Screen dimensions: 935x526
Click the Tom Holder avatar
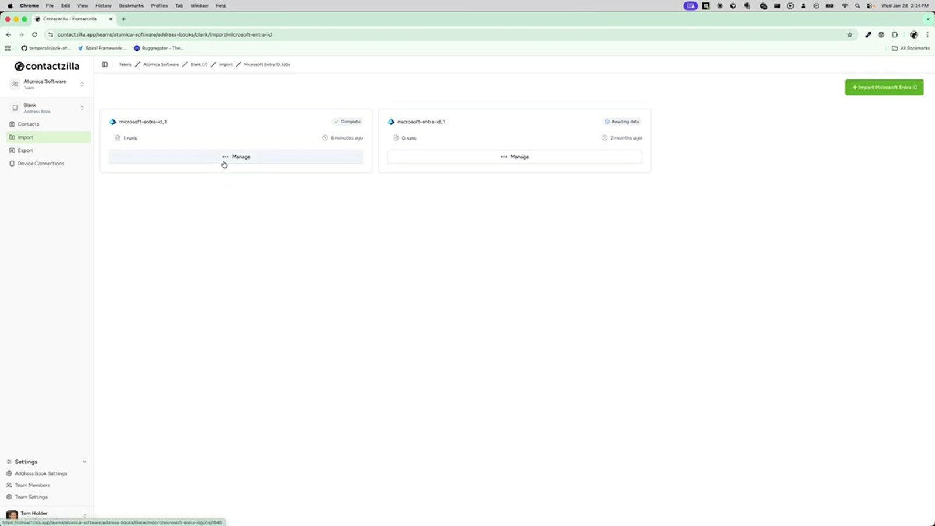(x=12, y=515)
